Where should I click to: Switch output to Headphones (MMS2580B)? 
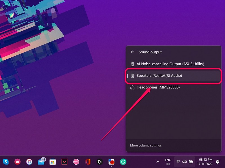click(x=158, y=87)
